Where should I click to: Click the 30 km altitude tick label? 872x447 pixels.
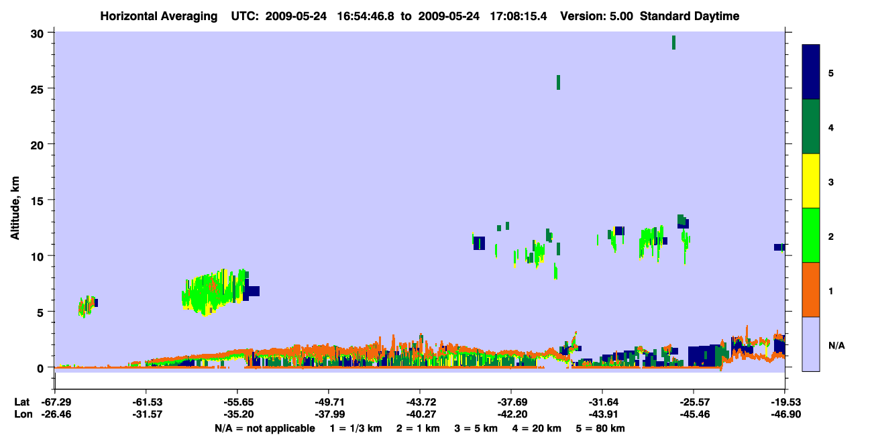pos(38,33)
